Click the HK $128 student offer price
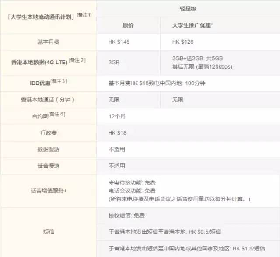Image resolution: width=280 pixels, height=257 pixels. [183, 42]
